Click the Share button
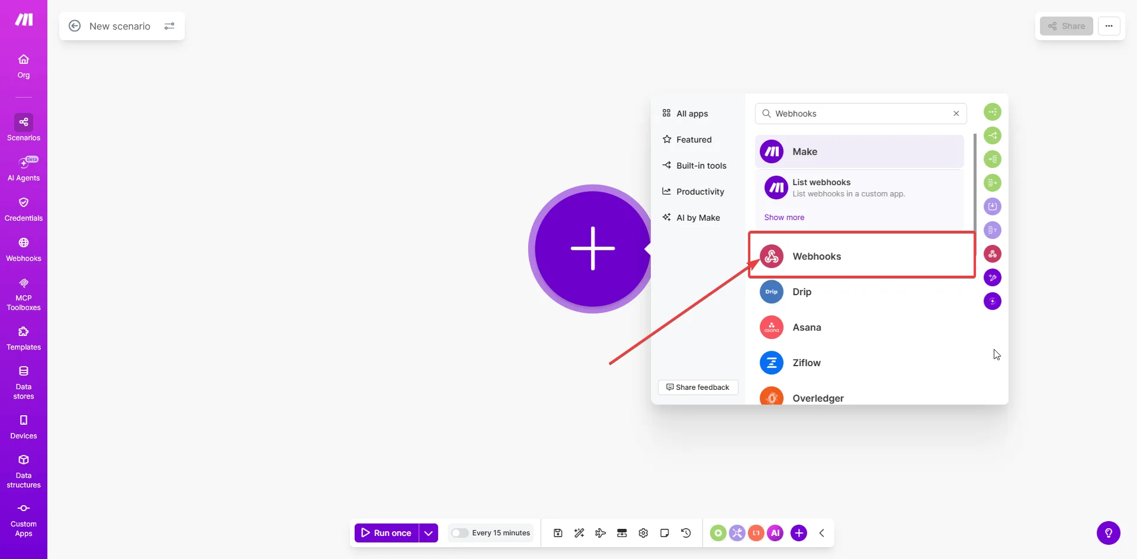1137x559 pixels. pos(1067,26)
